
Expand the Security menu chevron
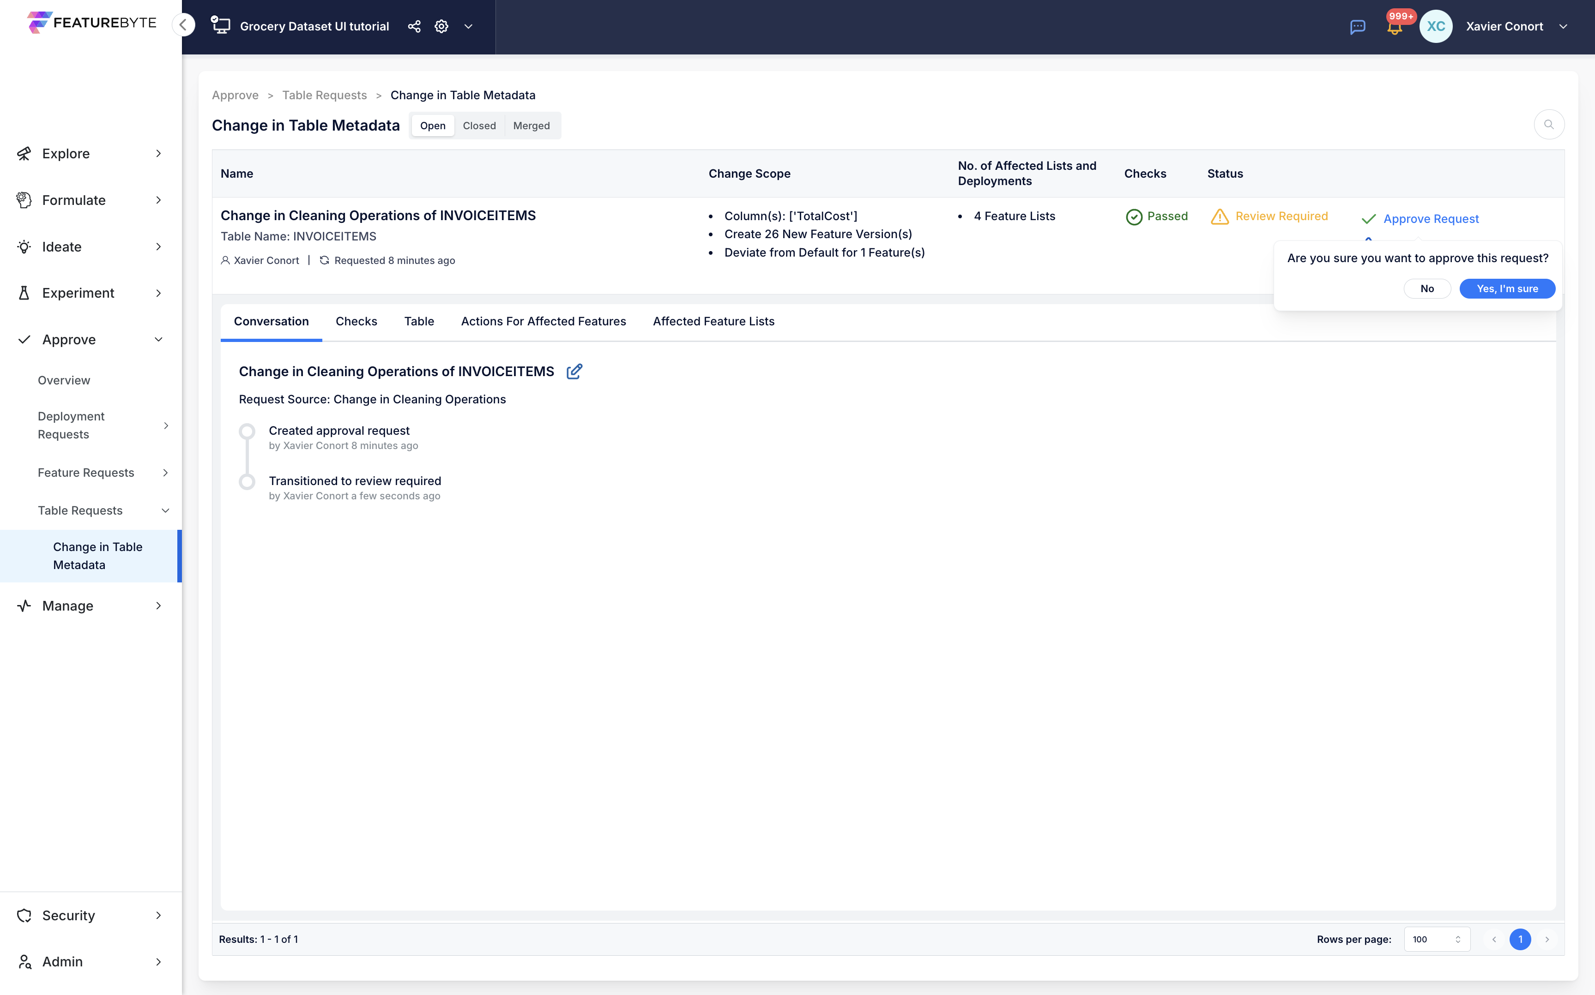[x=159, y=915]
